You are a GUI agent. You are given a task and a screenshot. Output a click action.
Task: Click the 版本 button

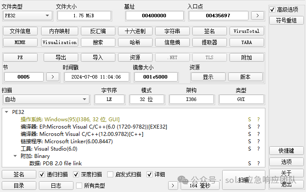[x=245, y=77]
